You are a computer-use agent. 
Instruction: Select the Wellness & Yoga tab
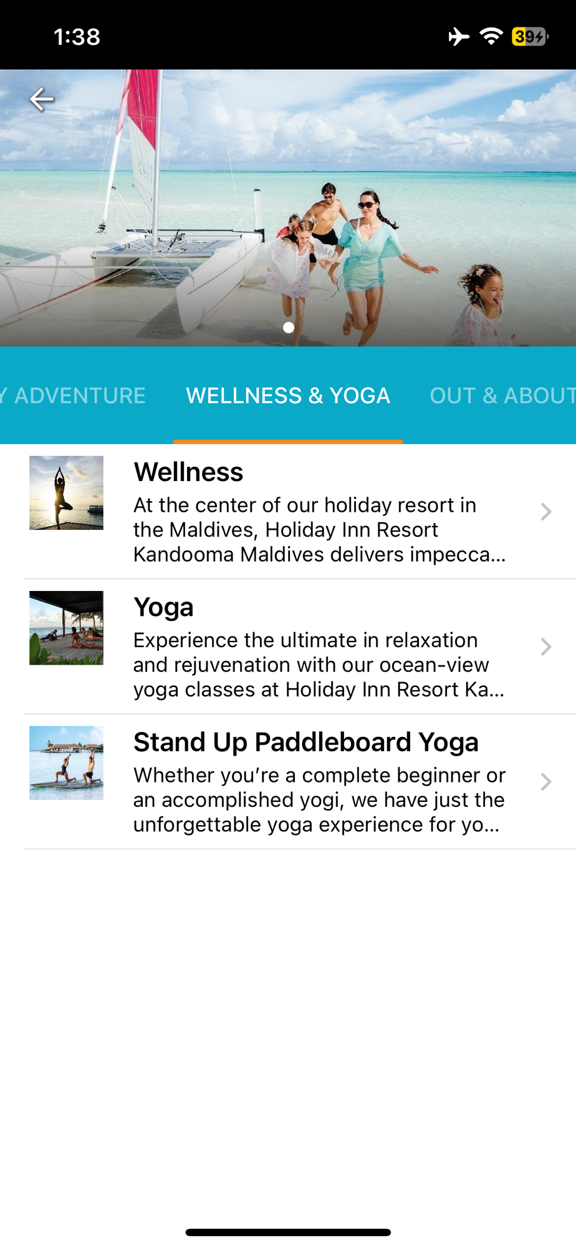coord(288,396)
